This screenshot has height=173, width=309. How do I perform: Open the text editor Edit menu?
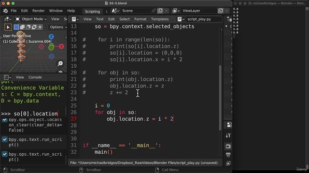click(x=112, y=19)
